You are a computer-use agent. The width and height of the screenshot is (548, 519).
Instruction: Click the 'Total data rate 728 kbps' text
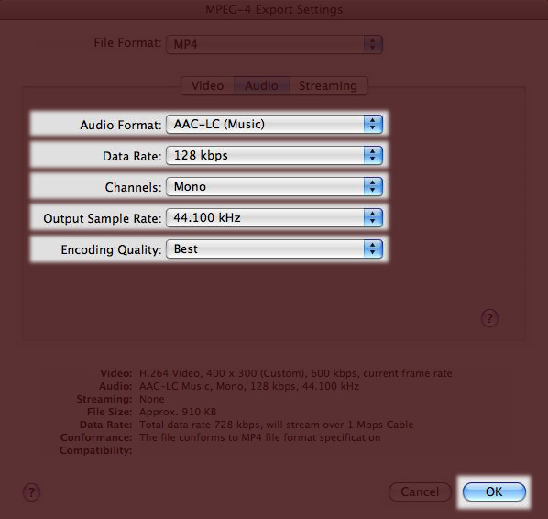pyautogui.click(x=277, y=425)
